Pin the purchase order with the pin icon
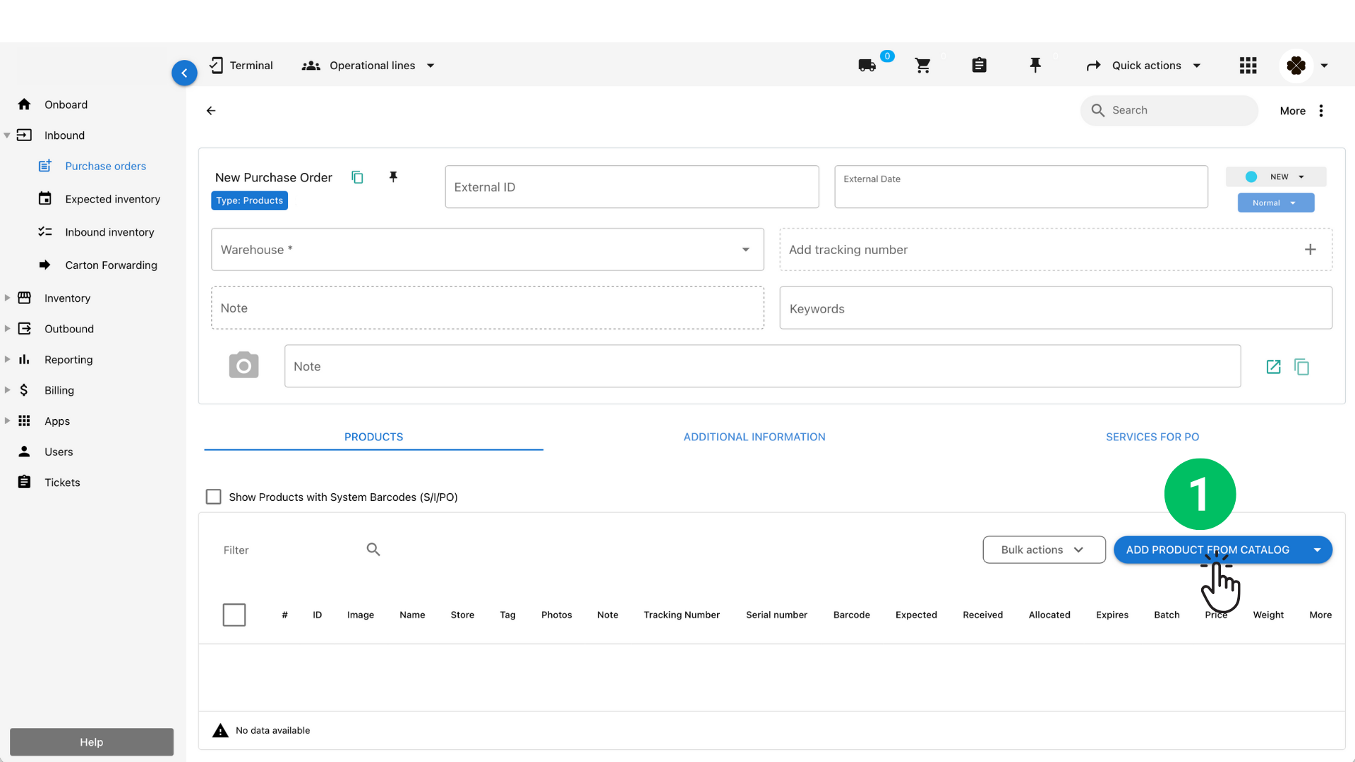The width and height of the screenshot is (1355, 762). point(393,177)
